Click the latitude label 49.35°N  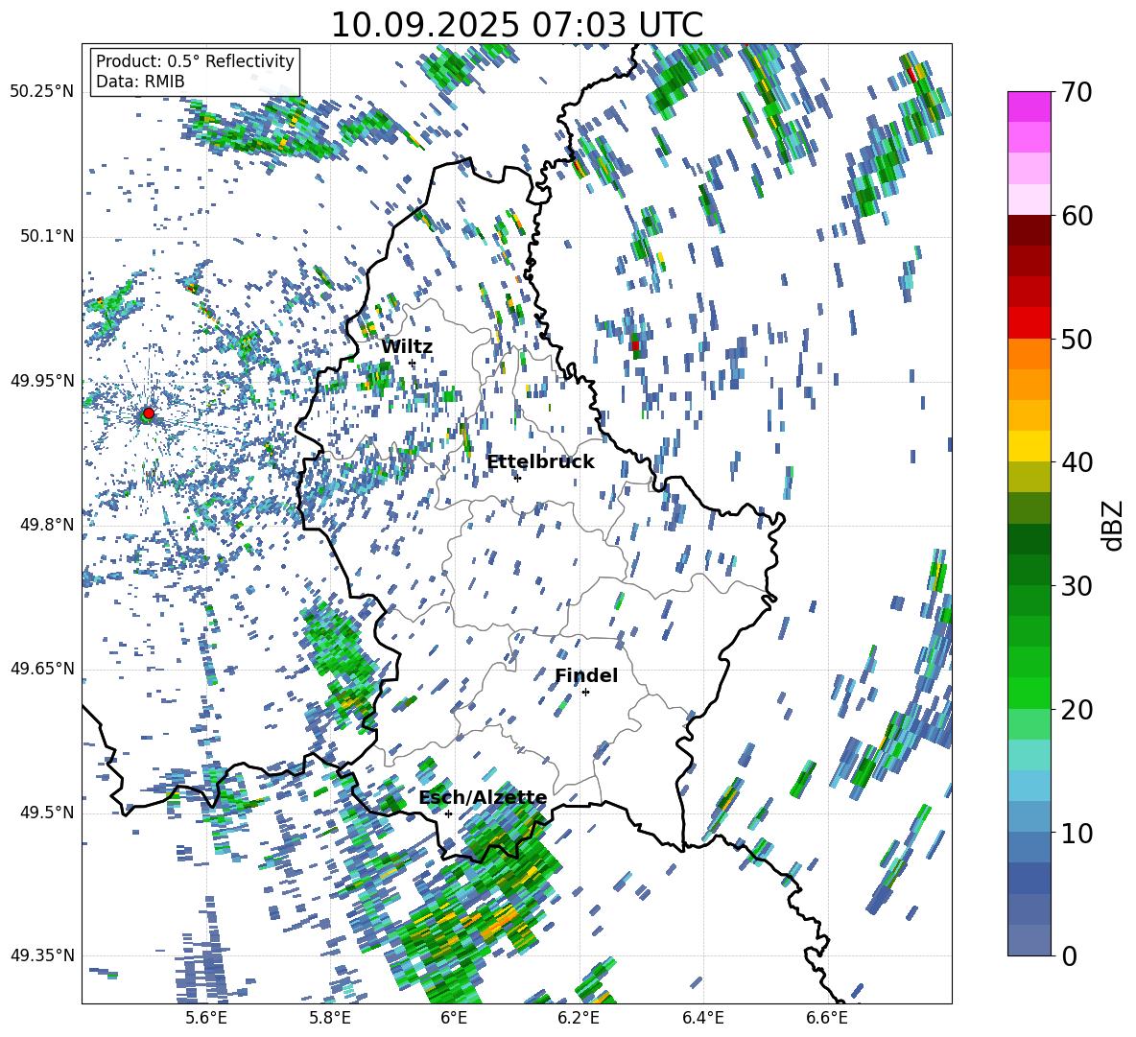click(42, 955)
